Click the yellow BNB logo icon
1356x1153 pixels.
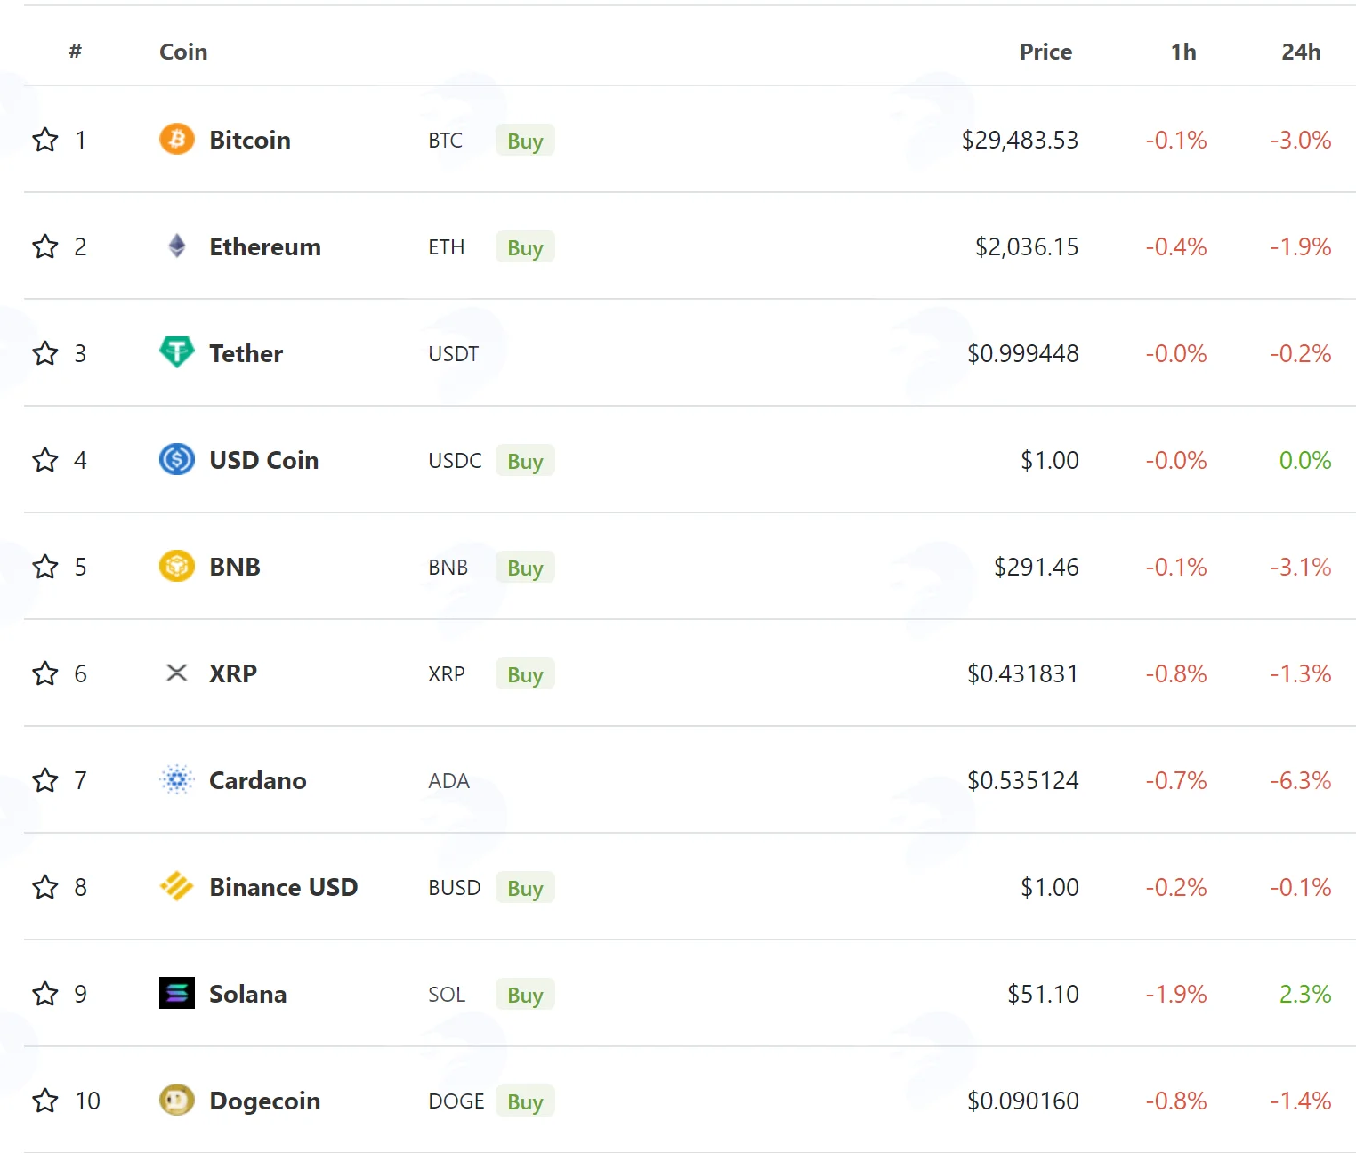coord(177,566)
